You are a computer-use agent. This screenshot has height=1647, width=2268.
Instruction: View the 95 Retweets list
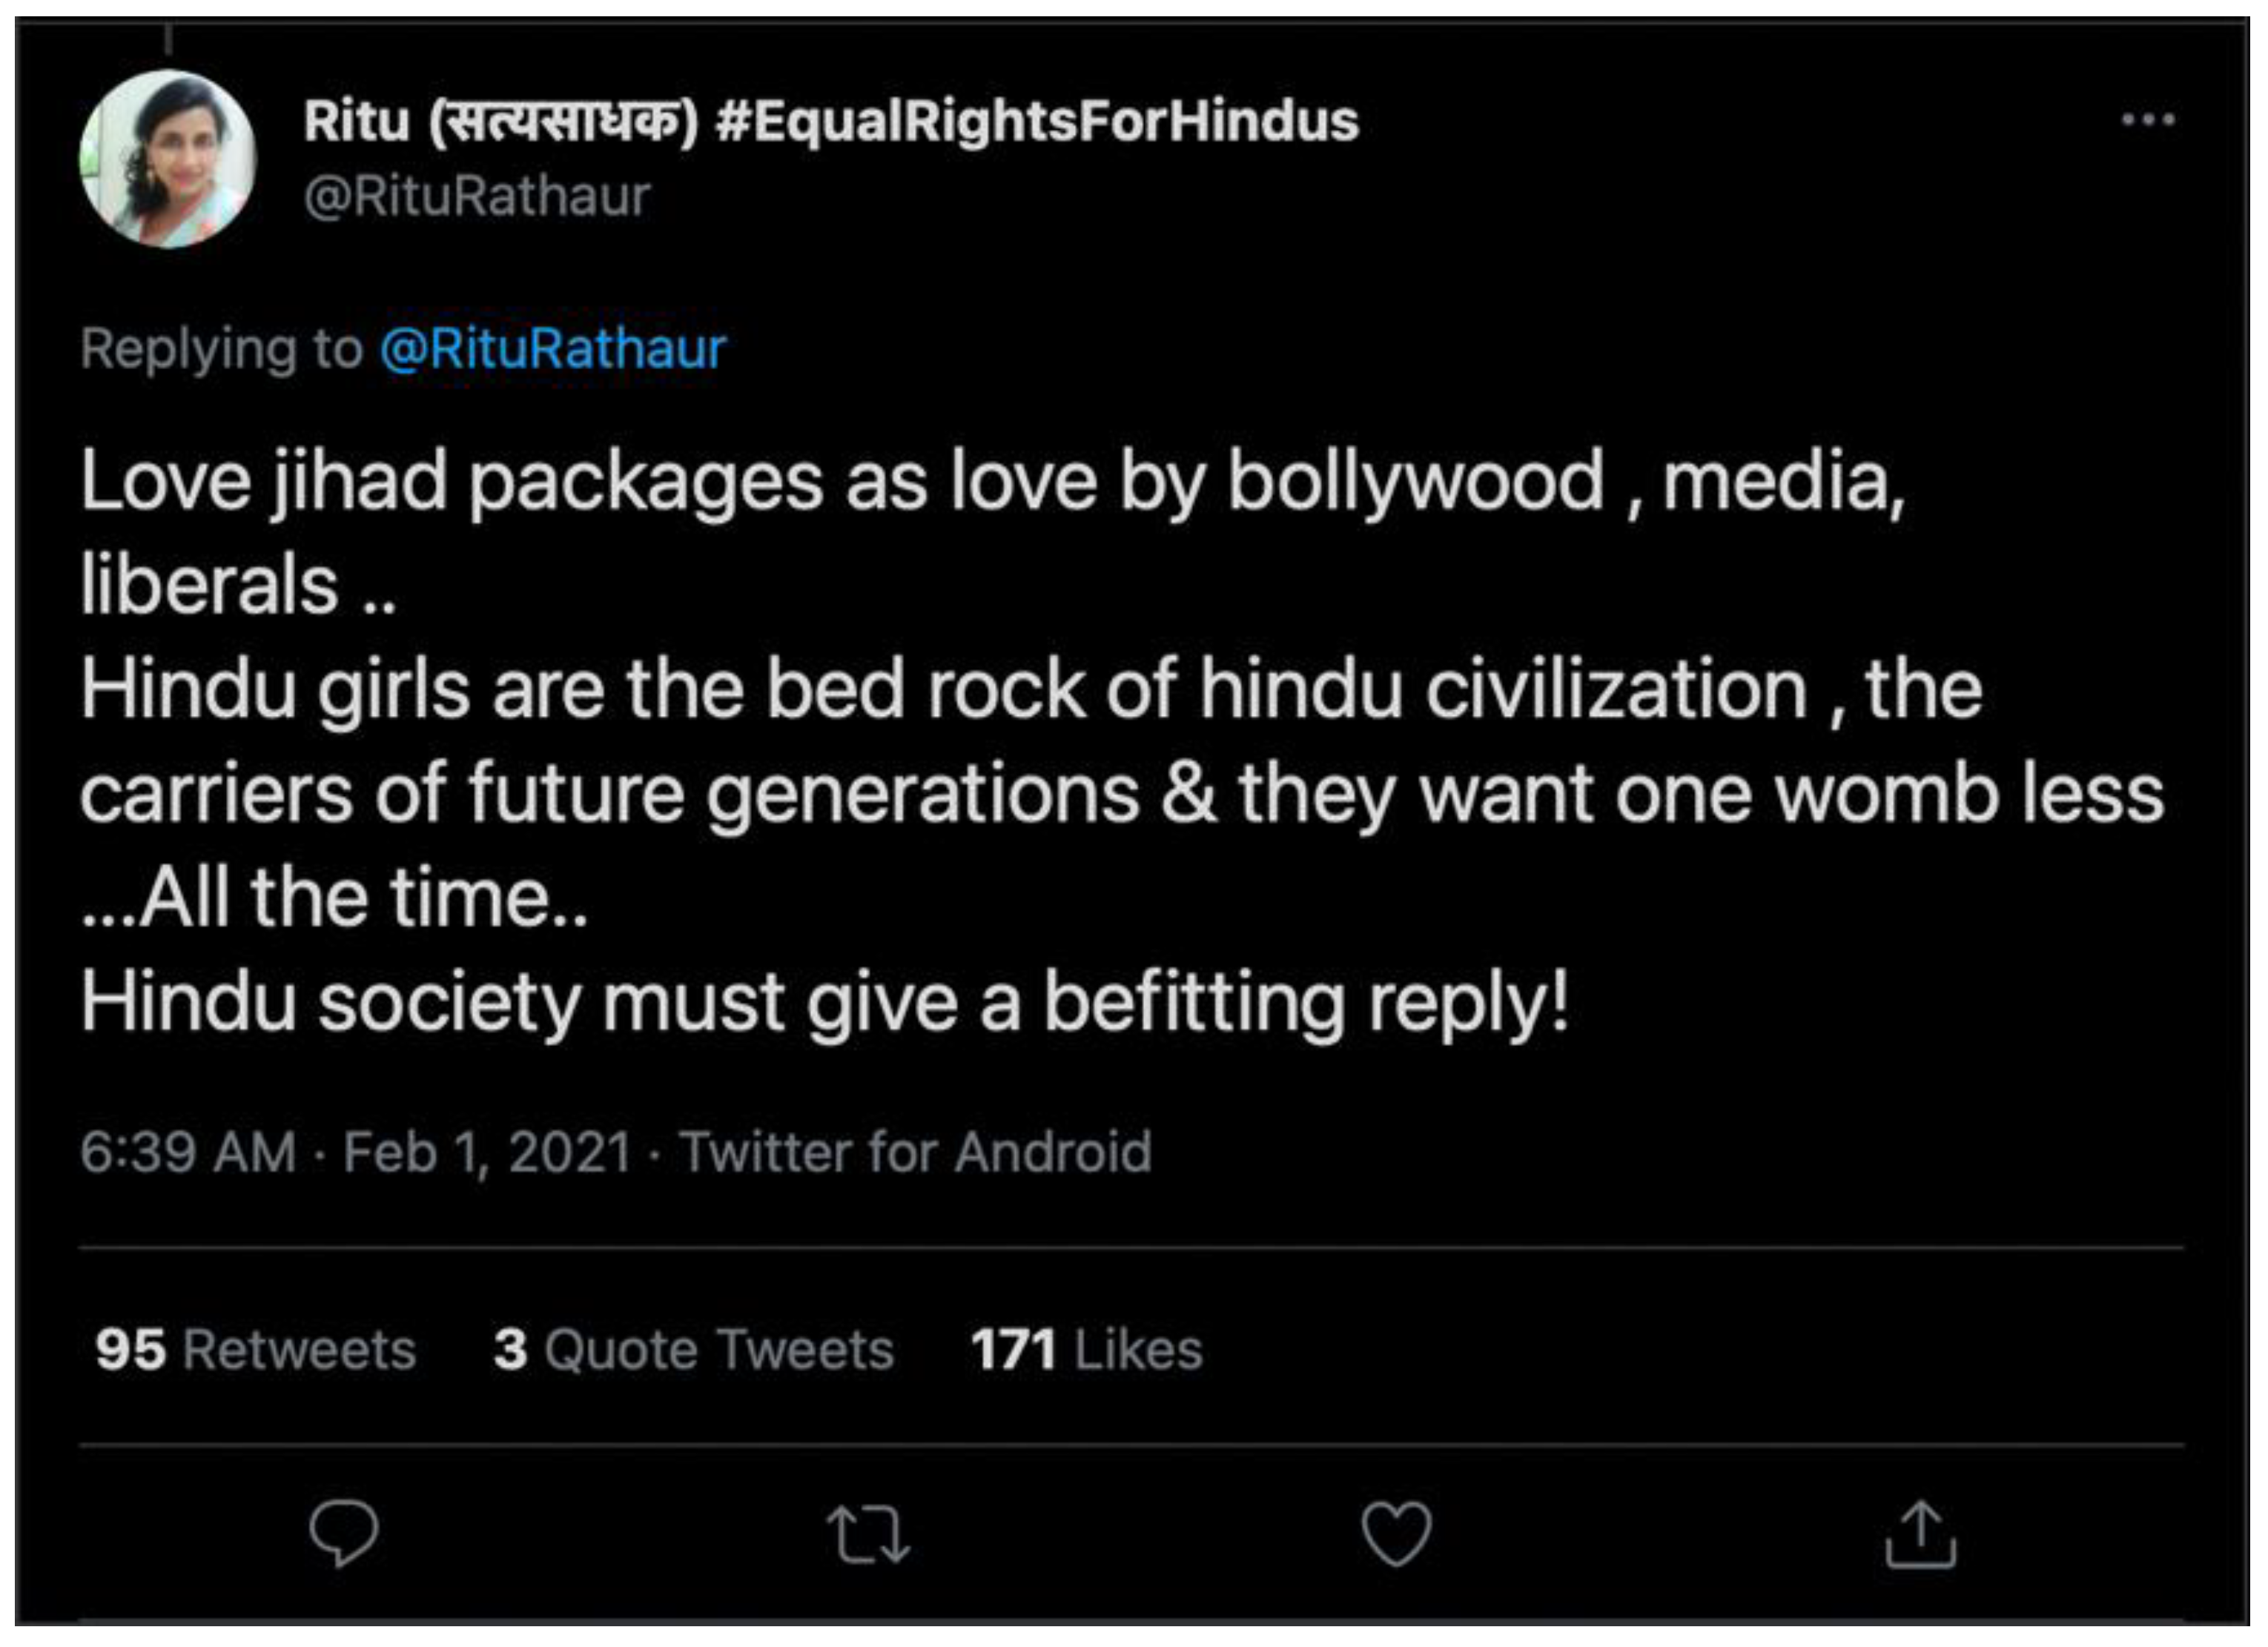click(255, 1349)
